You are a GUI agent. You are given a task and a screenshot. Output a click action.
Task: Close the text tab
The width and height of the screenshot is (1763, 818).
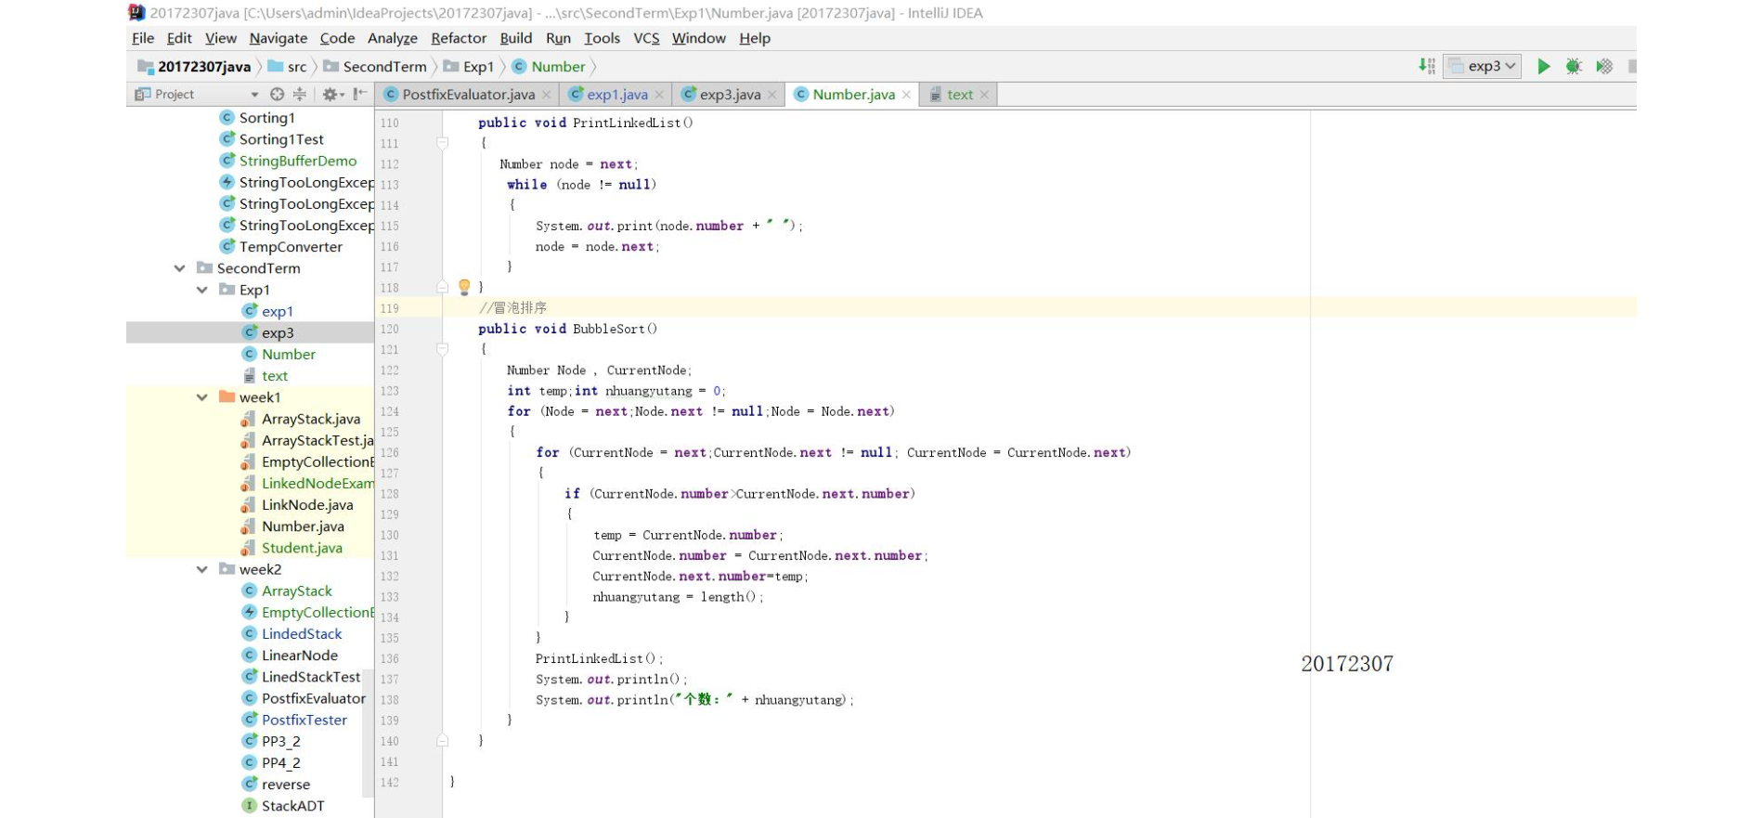click(984, 95)
